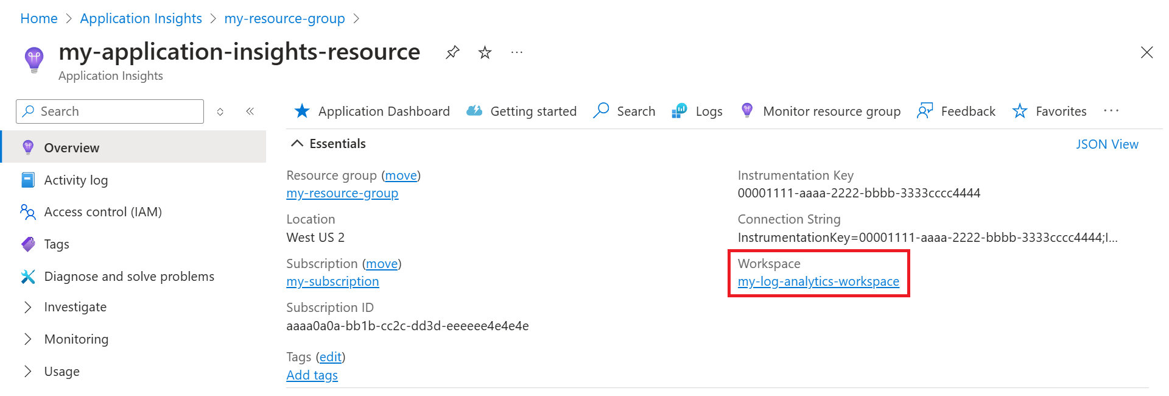The width and height of the screenshot is (1169, 396).
Task: Open toolbar overflow ellipsis menu
Action: point(1111,111)
